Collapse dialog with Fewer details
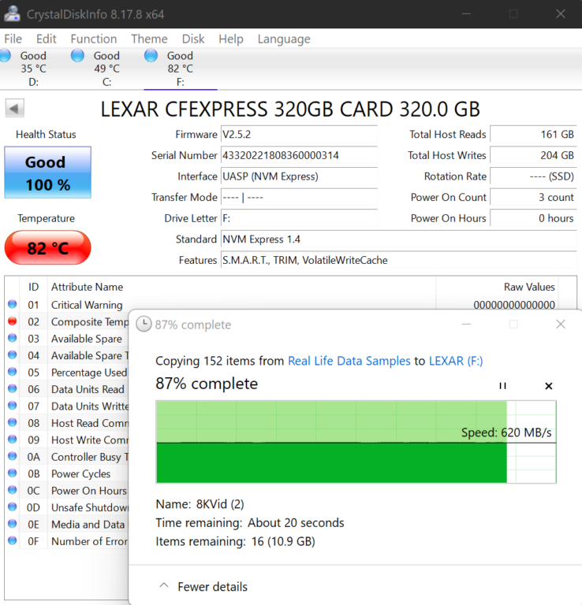Image resolution: width=582 pixels, height=605 pixels. pyautogui.click(x=203, y=586)
